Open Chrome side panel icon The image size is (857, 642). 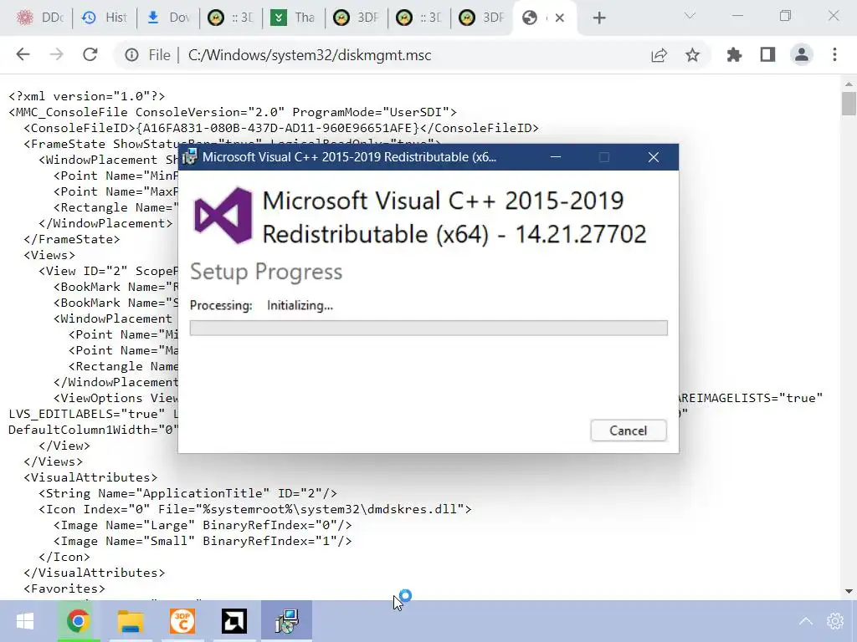[x=768, y=54]
